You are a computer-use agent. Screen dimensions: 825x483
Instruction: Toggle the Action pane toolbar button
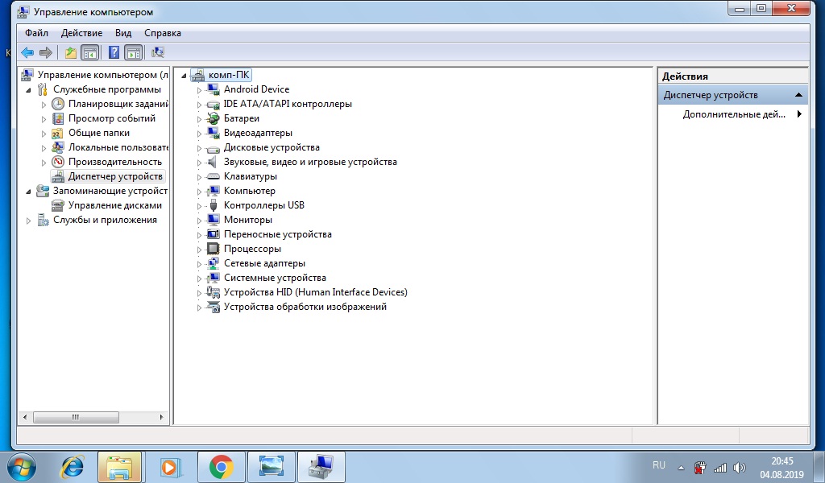[134, 52]
